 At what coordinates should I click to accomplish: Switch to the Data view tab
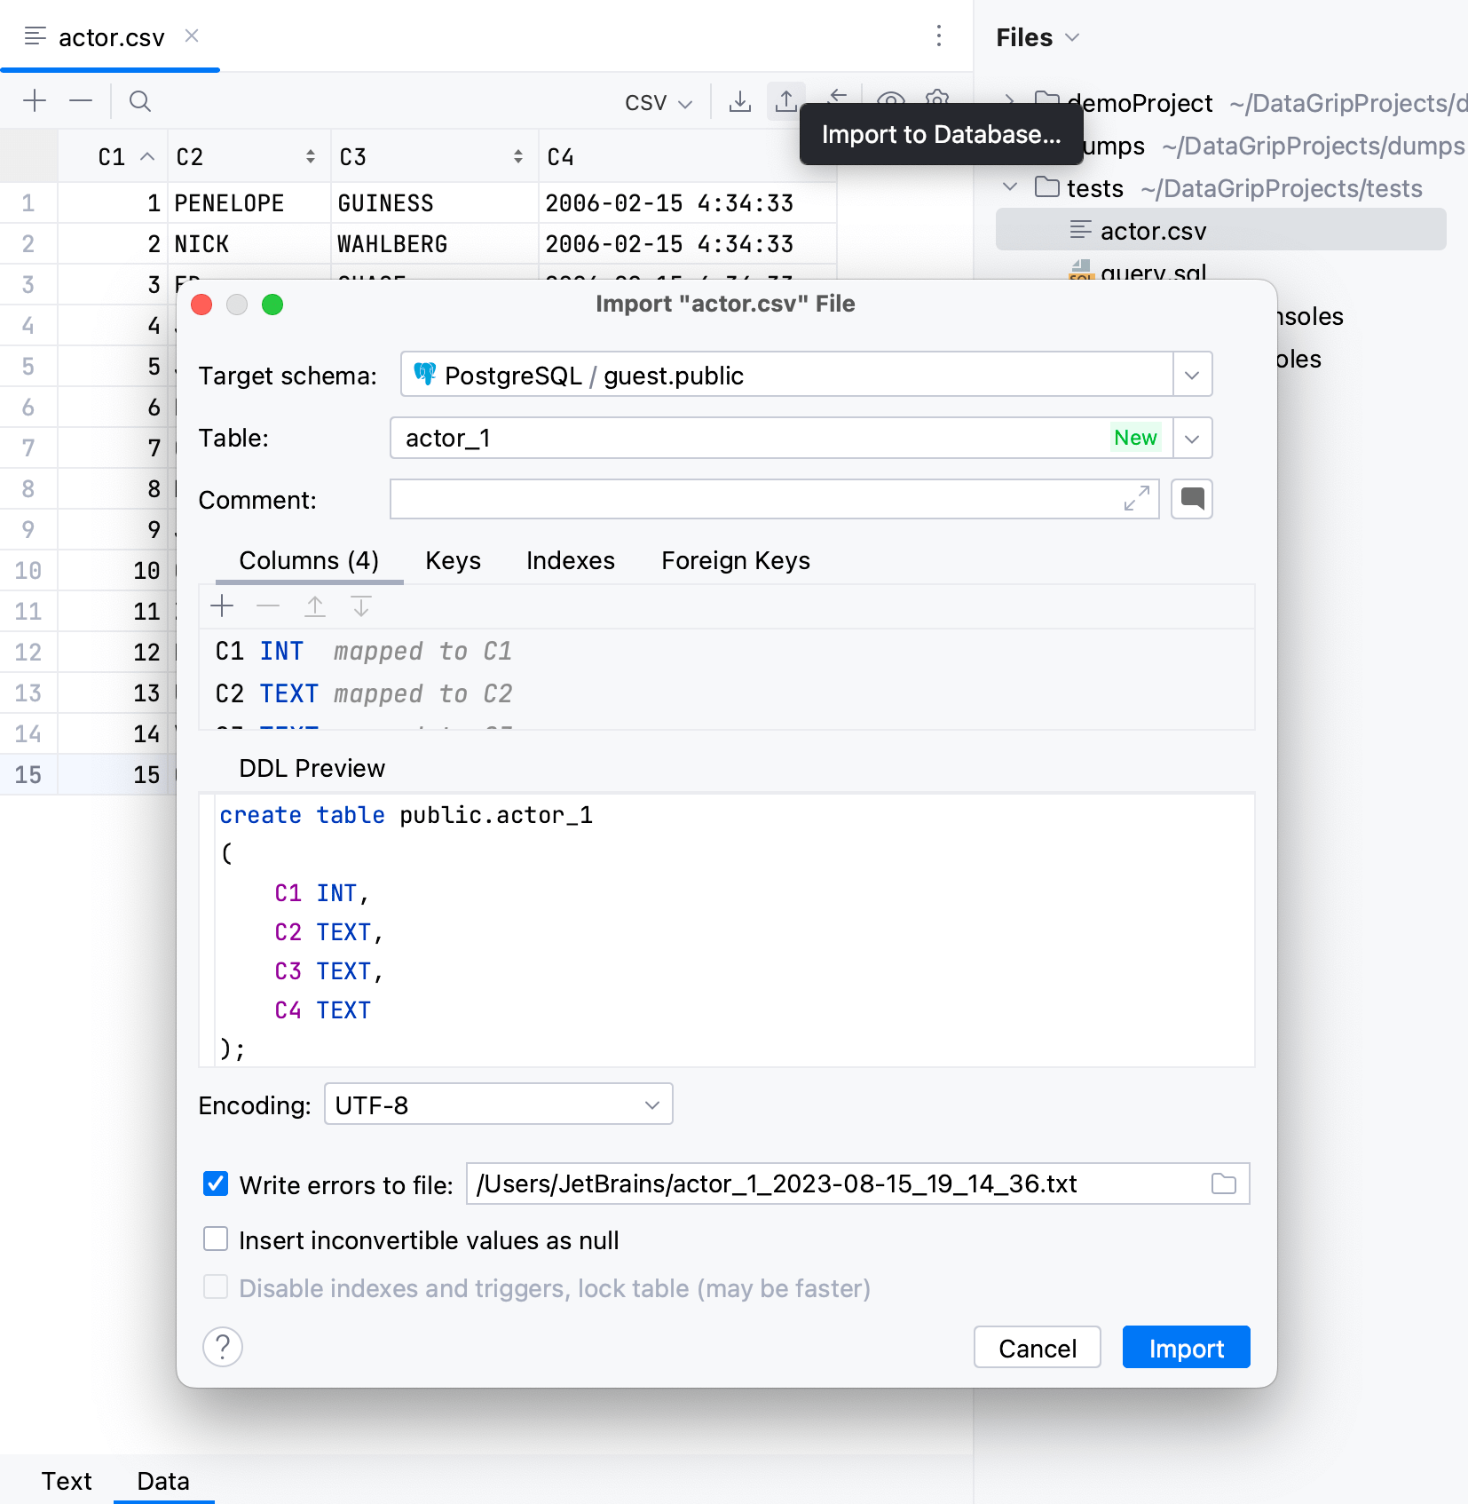click(x=163, y=1480)
